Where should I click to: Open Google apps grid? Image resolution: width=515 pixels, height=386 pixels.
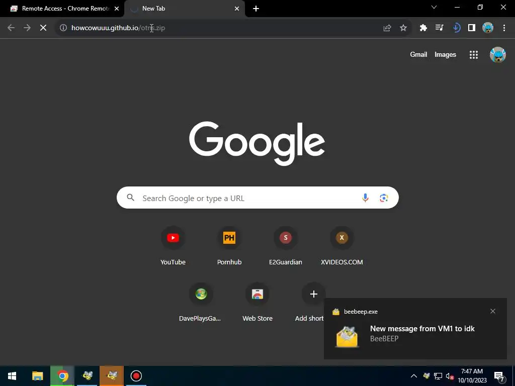coord(474,55)
